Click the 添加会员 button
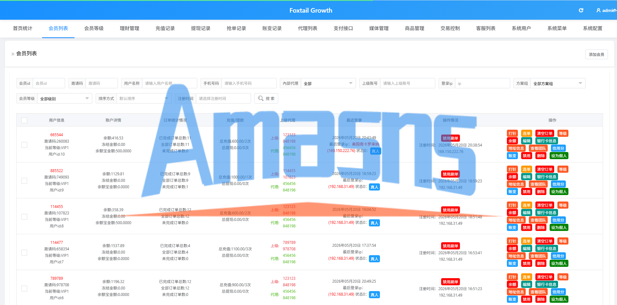 coord(596,54)
